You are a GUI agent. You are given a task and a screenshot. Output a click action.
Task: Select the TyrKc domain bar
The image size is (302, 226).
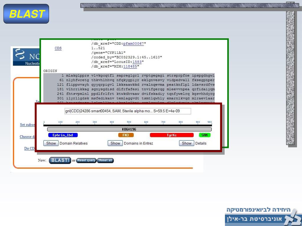click(172, 135)
